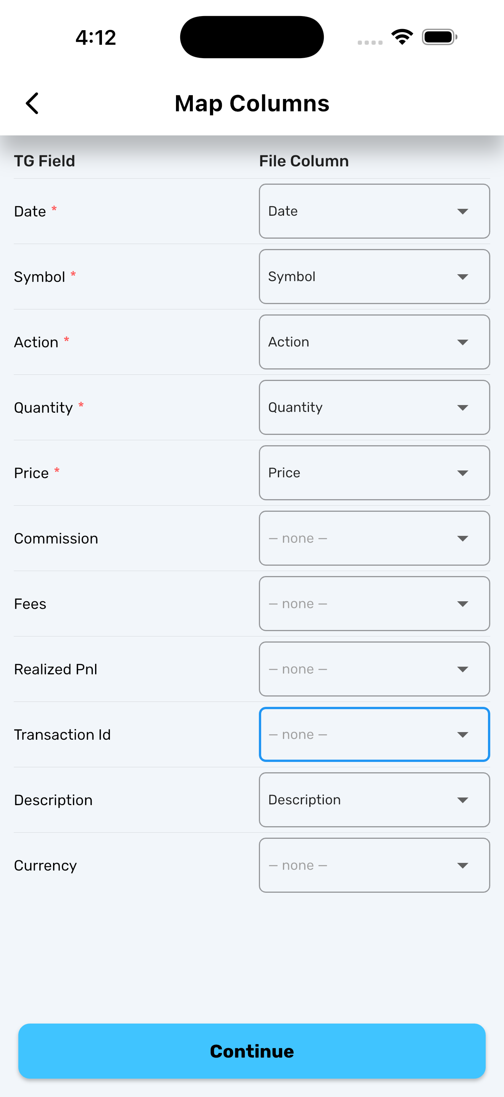Tap the File Column header
Image resolution: width=504 pixels, height=1097 pixels.
[304, 161]
